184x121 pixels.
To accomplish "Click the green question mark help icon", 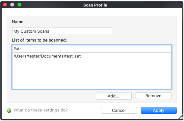I will click(x=9, y=111).
